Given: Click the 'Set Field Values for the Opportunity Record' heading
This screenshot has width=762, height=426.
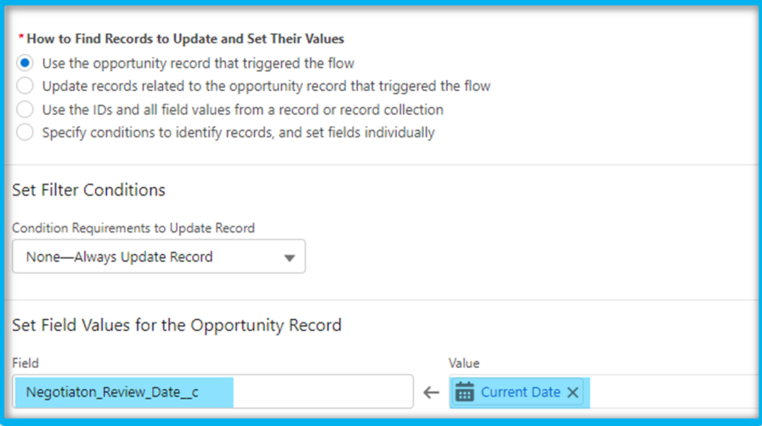Looking at the screenshot, I should click(x=177, y=325).
